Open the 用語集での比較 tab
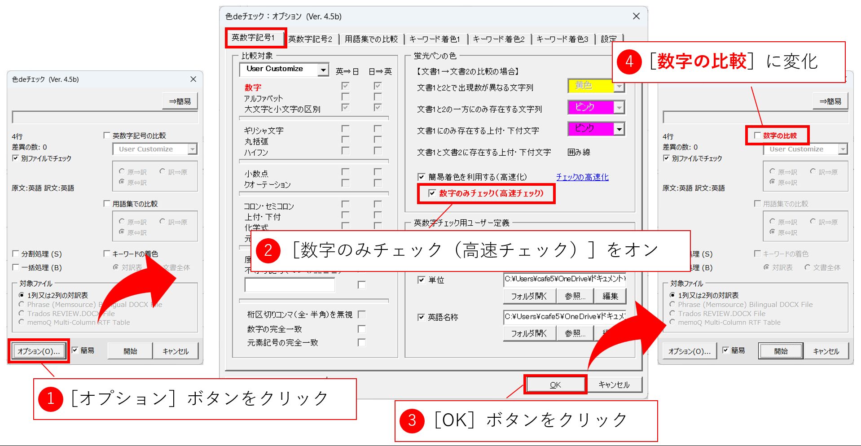The image size is (861, 446). pos(371,39)
